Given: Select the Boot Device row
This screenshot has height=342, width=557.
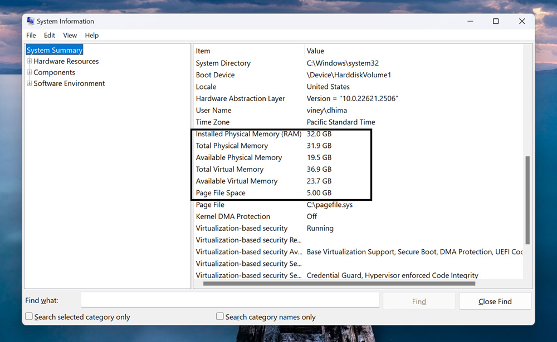Looking at the screenshot, I should point(358,75).
